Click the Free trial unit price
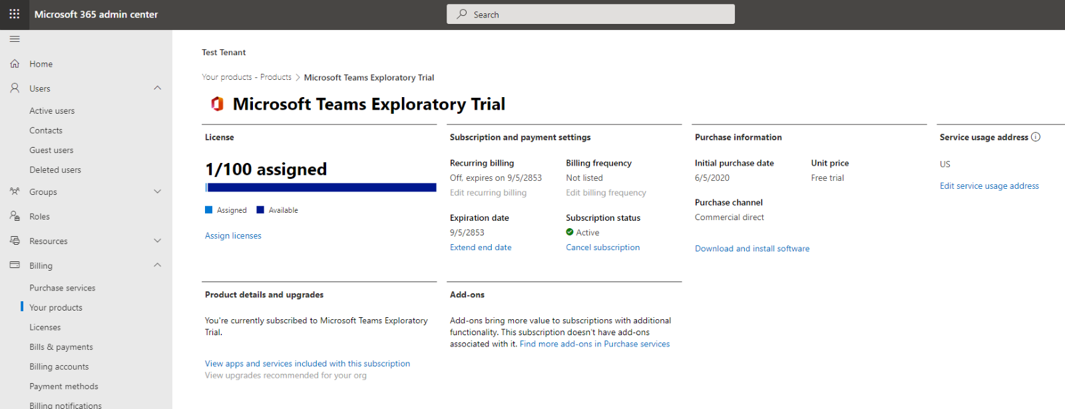Screen dimensions: 1065x409 coord(827,178)
